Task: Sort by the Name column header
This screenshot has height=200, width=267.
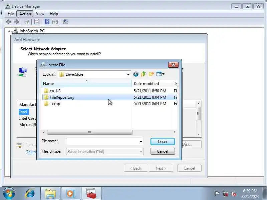Action: coord(86,84)
